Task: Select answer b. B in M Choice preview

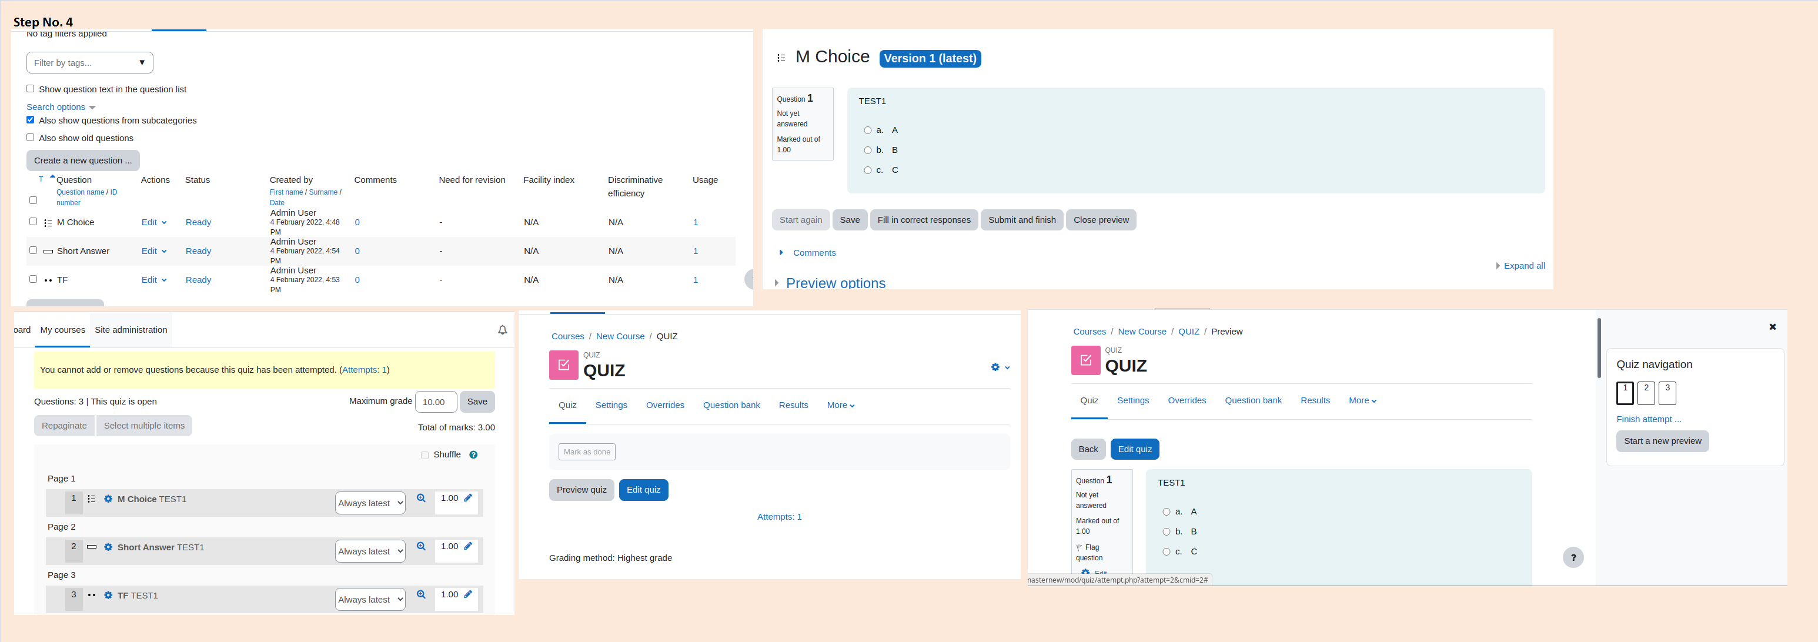Action: (x=867, y=151)
